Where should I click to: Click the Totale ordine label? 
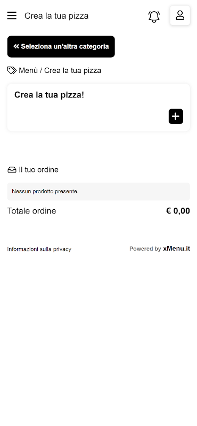tap(31, 211)
